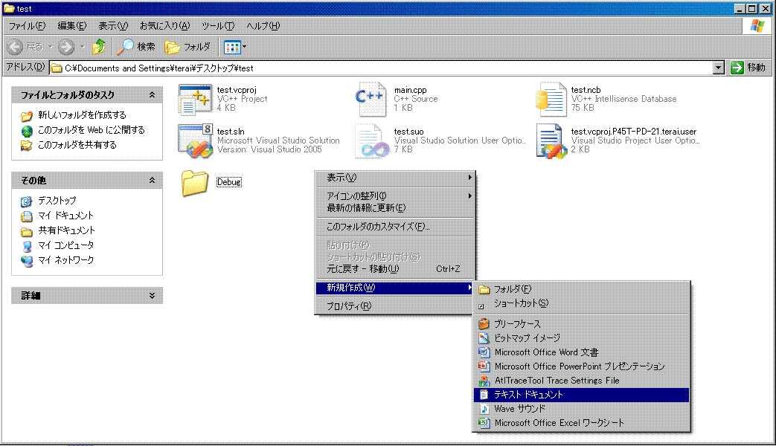This screenshot has width=776, height=446.
Task: Select the test.ncb Intellisense database icon
Action: click(551, 100)
